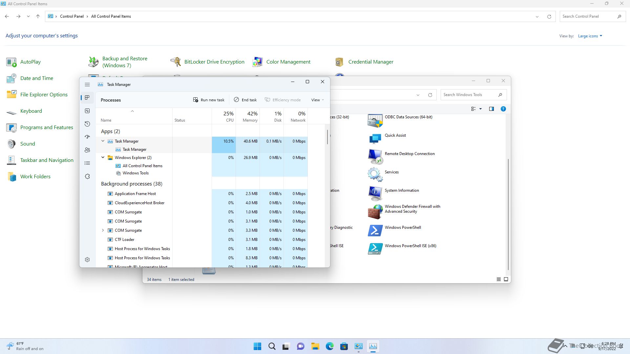Open Performance tab in Task Manager sidebar
This screenshot has width=630, height=354.
(87, 111)
